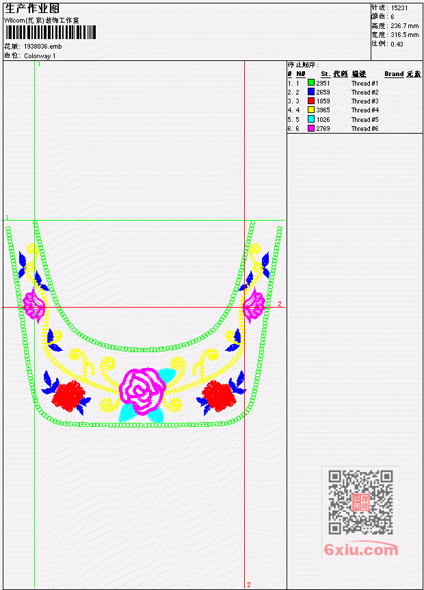Click the large magenta rose in center
Screen dimensions: 424x590
pyautogui.click(x=142, y=391)
